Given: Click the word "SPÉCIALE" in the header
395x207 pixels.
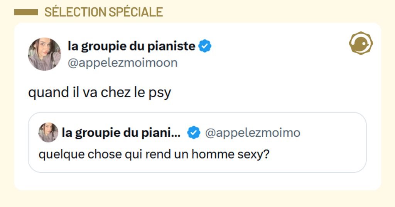Looking at the screenshot, I should [135, 12].
